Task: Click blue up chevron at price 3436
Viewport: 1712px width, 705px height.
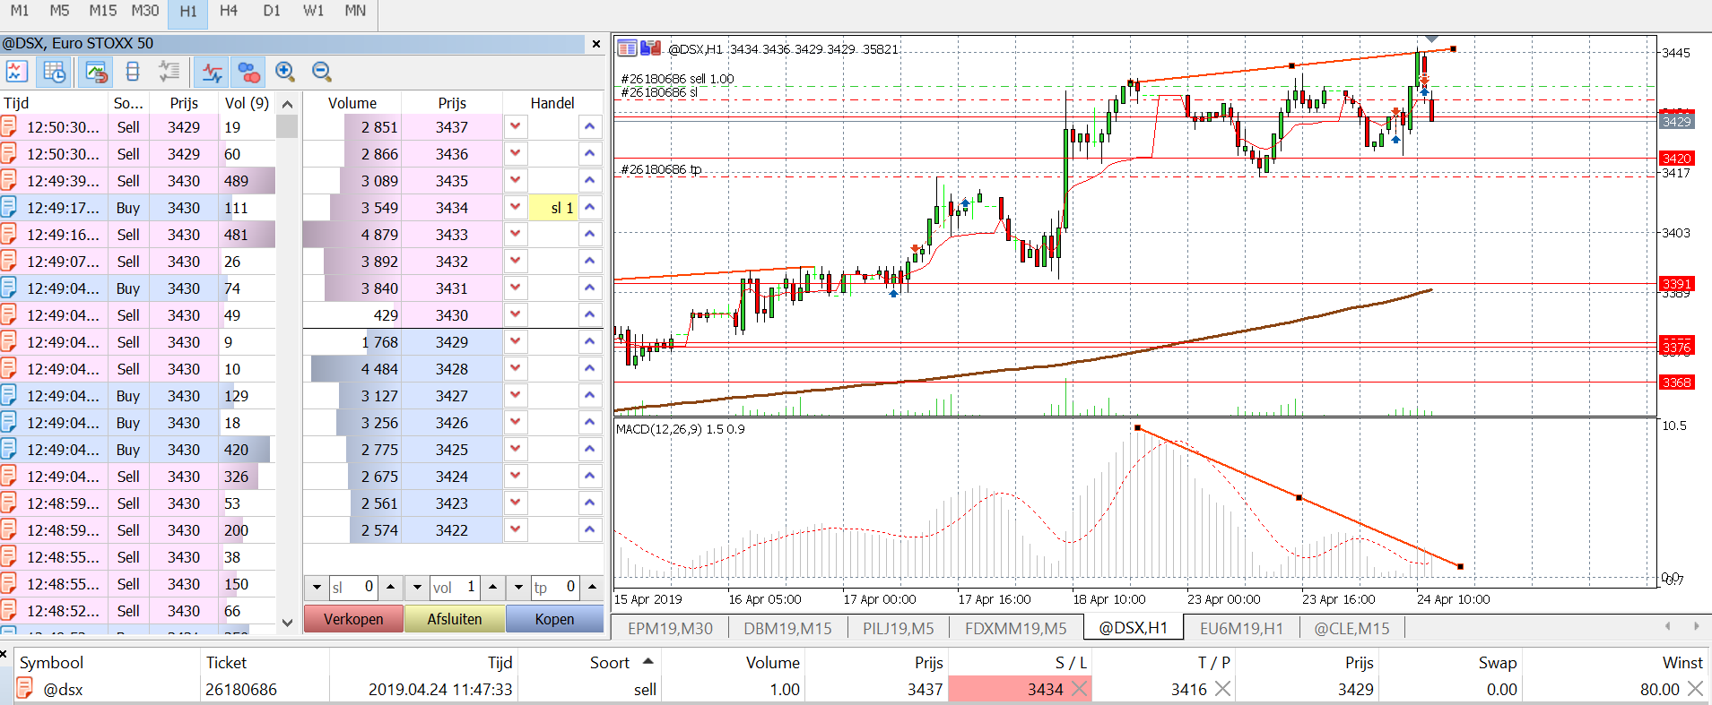Action: [589, 153]
